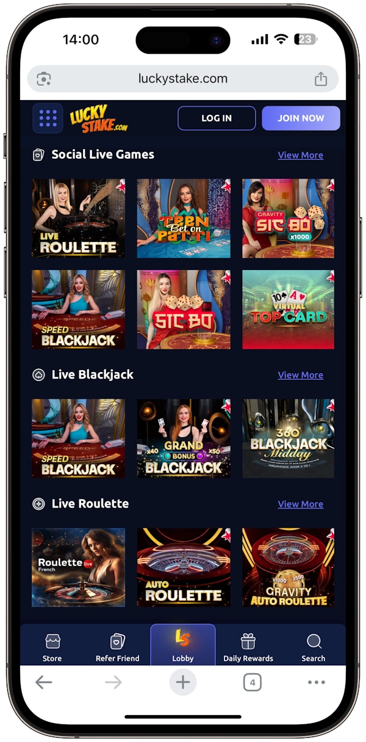The width and height of the screenshot is (366, 742).
Task: Tap the camera scan icon in address bar
Action: tap(44, 79)
